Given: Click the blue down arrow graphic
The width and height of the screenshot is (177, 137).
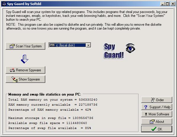Looking at the screenshot, I should tap(25, 59).
